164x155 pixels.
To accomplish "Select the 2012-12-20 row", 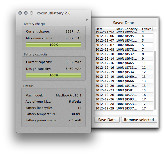I will tap(123, 86).
